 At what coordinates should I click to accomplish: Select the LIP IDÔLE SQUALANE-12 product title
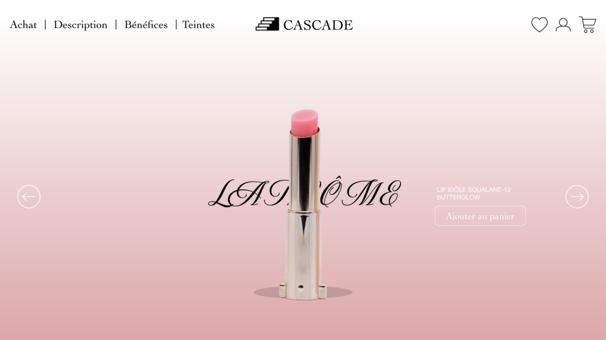pyautogui.click(x=474, y=190)
